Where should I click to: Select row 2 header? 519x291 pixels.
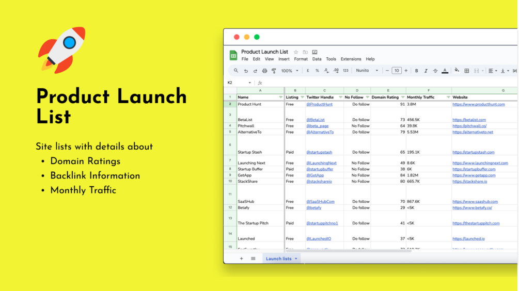tap(230, 104)
